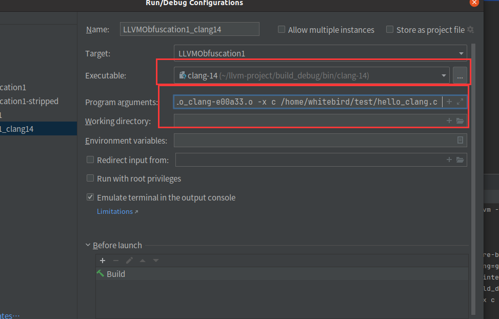Open Environment variables editor icon

tap(460, 140)
